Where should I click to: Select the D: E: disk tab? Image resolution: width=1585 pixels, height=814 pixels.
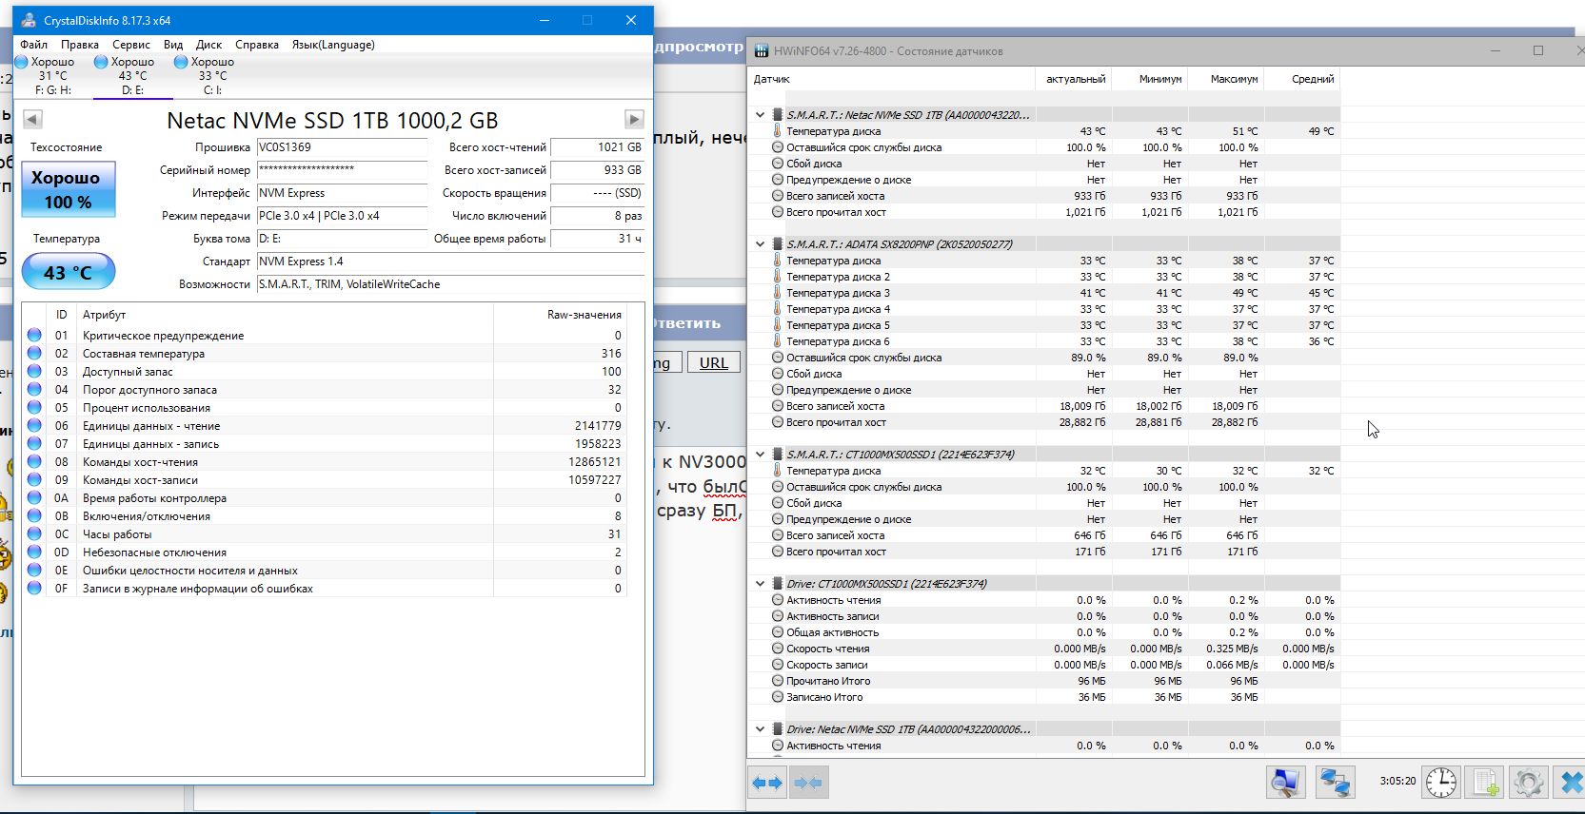click(x=133, y=76)
